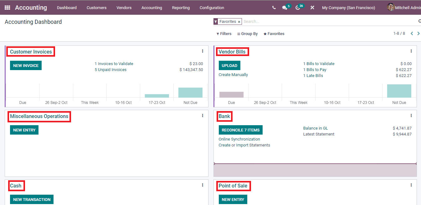
Task: Open the developer tools wrench icon
Action: pos(312,7)
